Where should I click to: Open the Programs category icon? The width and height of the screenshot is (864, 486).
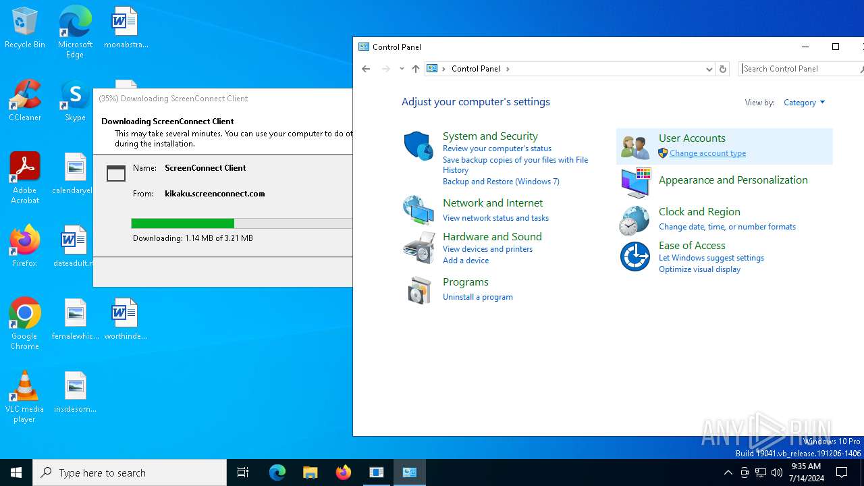coord(419,290)
